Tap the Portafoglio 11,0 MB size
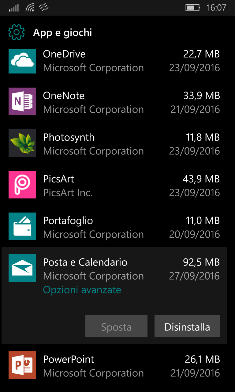Screen dimensions: 235x392 pyautogui.click(x=203, y=221)
